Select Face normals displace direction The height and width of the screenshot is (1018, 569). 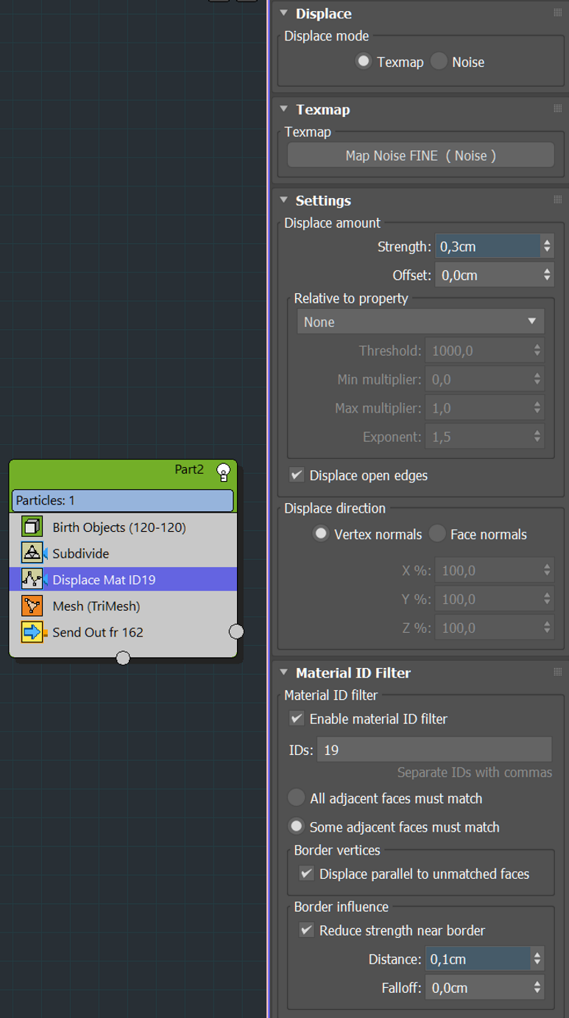(x=437, y=534)
